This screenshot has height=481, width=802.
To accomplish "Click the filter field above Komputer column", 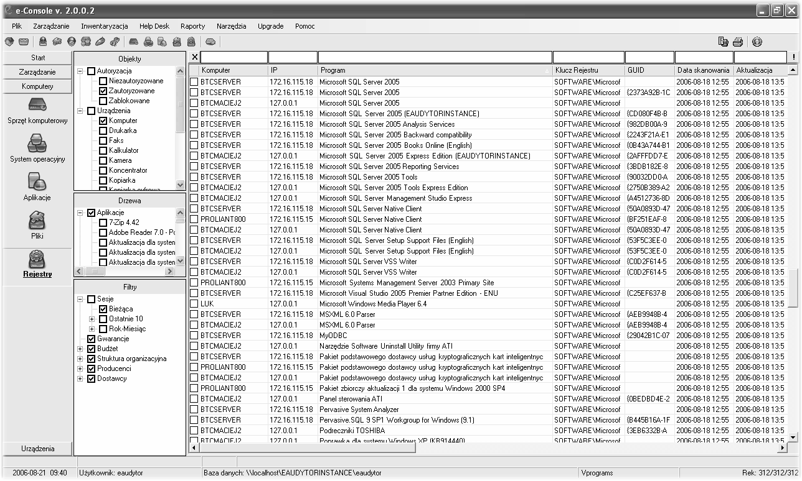I will pos(234,57).
